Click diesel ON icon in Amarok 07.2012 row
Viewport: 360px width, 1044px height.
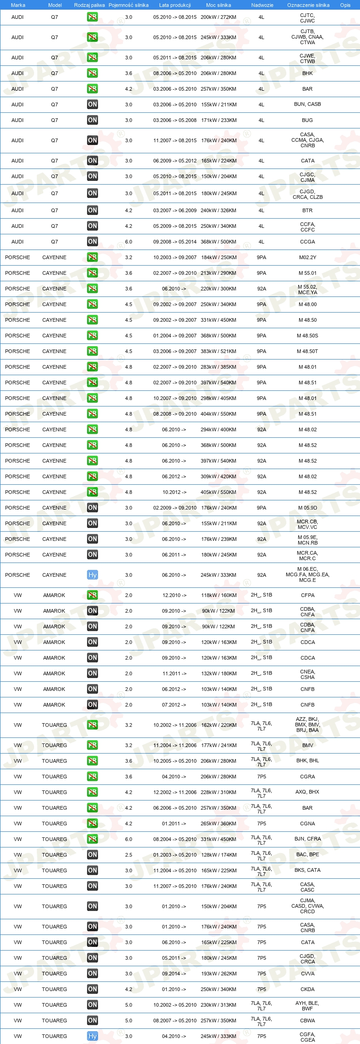93,705
